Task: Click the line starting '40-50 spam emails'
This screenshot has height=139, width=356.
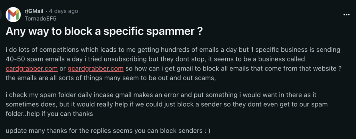Action: [155, 59]
